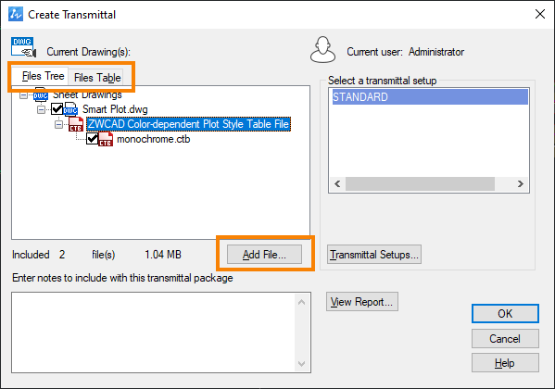
Task: Click the CTB icon beside ZWCAD Plot Style
Action: [x=76, y=124]
